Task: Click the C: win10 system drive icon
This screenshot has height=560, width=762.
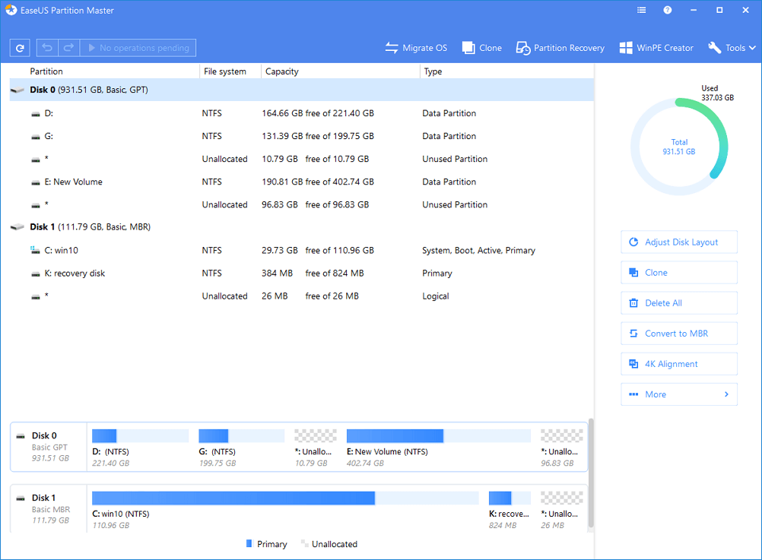Action: coord(35,250)
